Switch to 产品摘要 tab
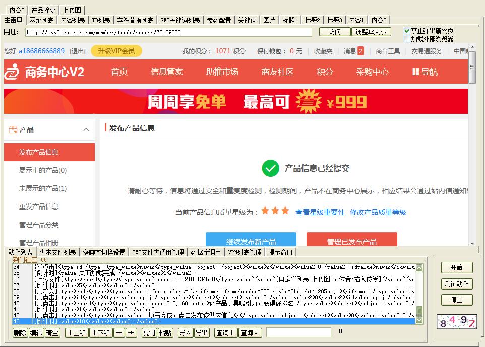 [43, 10]
